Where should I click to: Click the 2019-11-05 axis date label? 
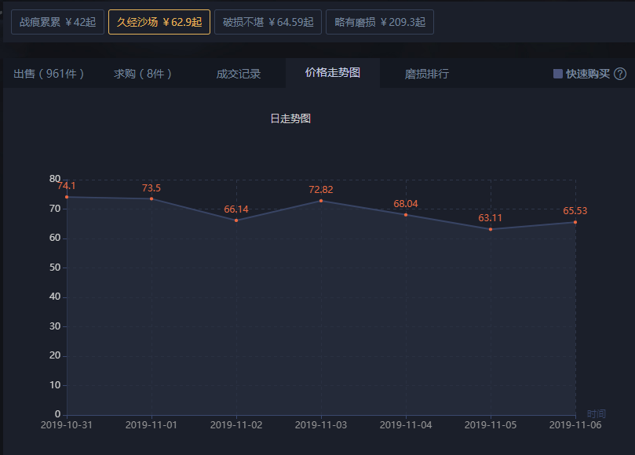(x=491, y=425)
